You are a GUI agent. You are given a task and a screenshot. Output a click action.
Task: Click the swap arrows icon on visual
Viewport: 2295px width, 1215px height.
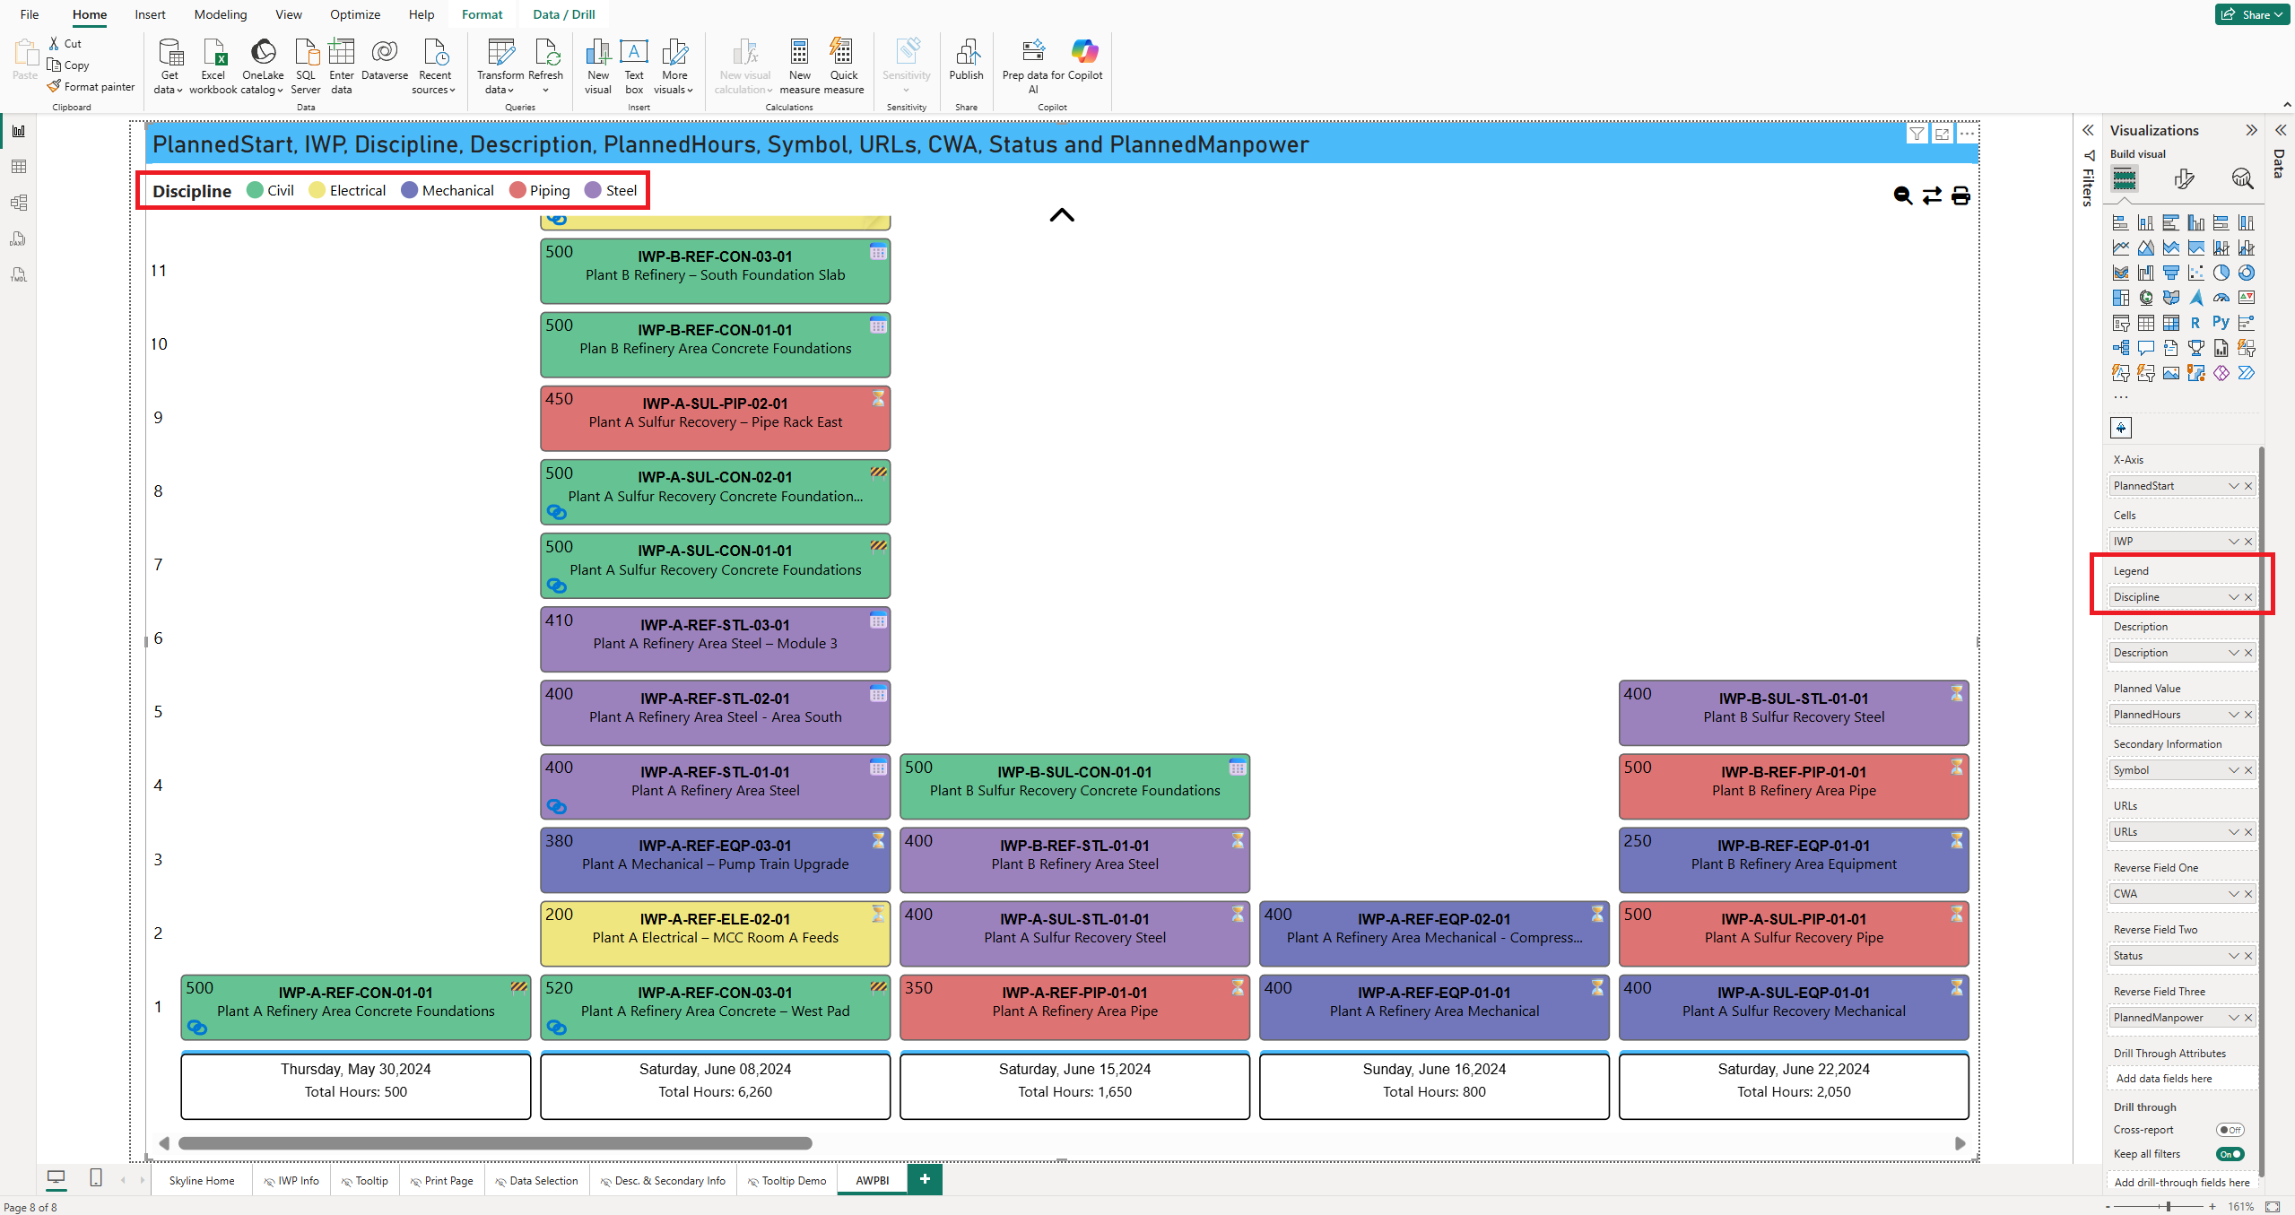(x=1932, y=195)
